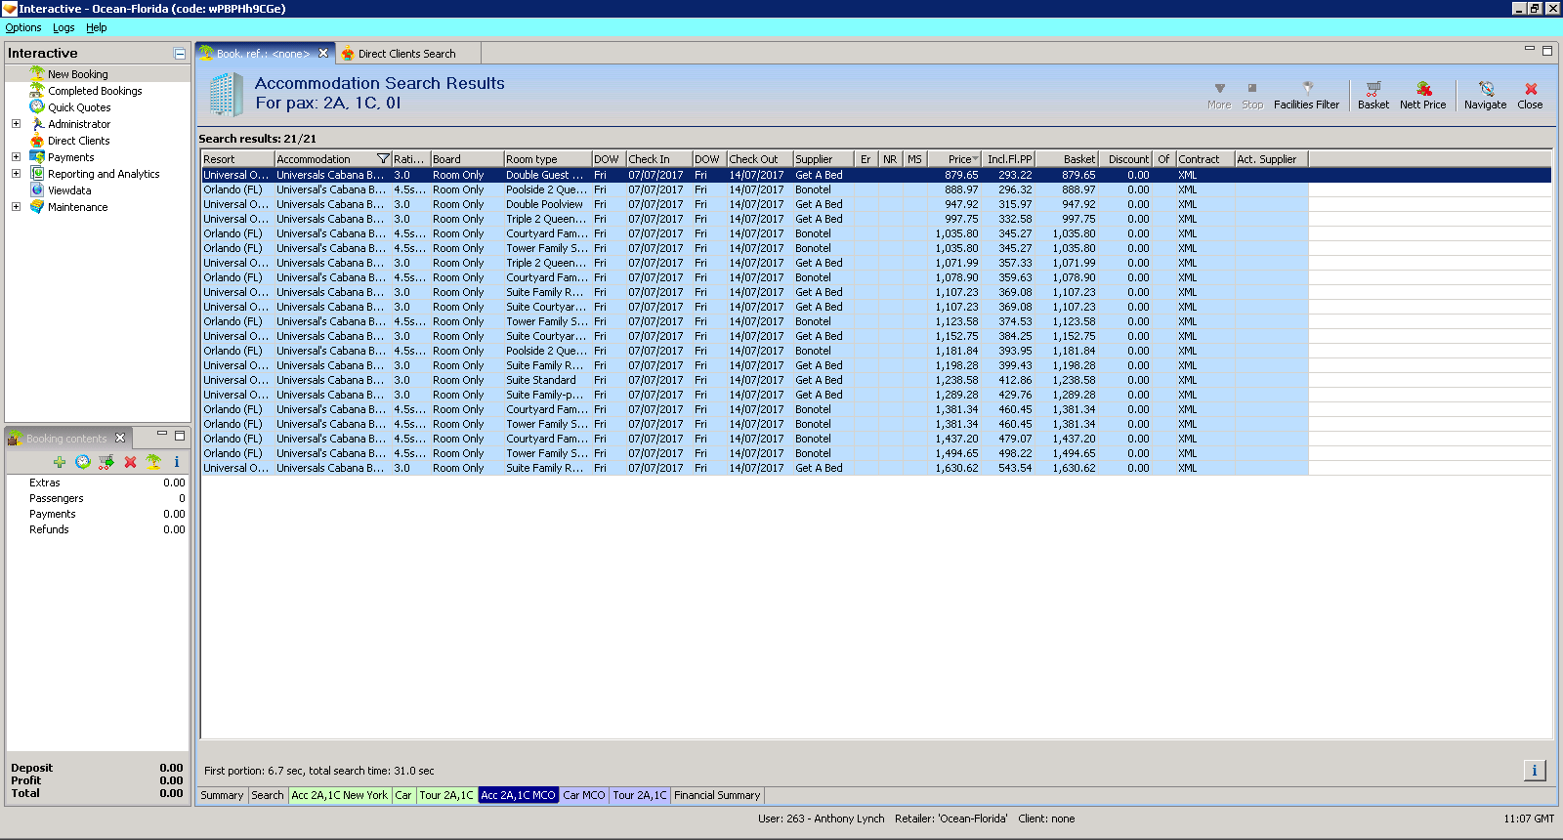
Task: Open the filter on Accommodation column header
Action: coord(383,159)
